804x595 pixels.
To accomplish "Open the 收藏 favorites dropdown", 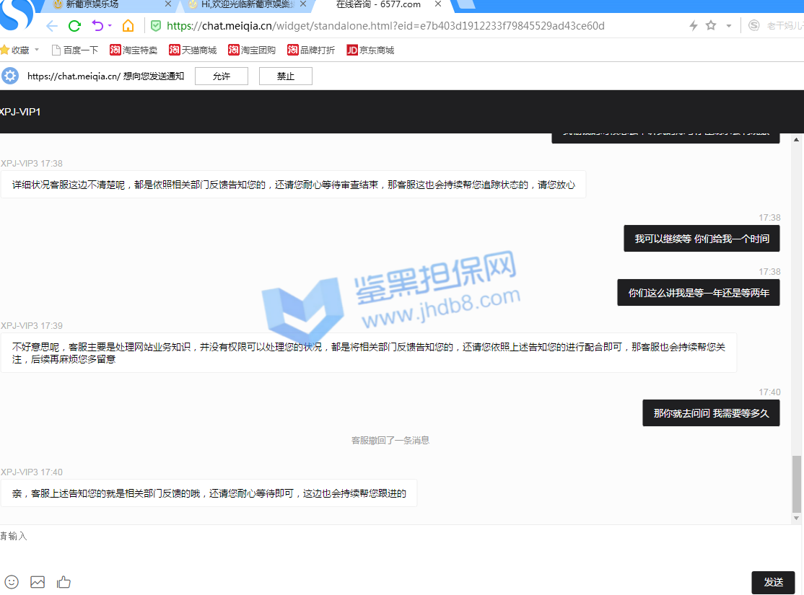I will [x=20, y=50].
